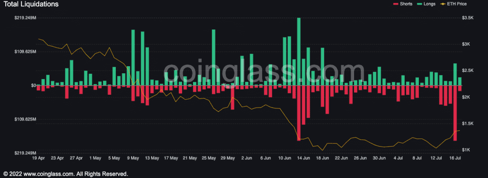Click the 10 Jun date label

tap(285, 158)
